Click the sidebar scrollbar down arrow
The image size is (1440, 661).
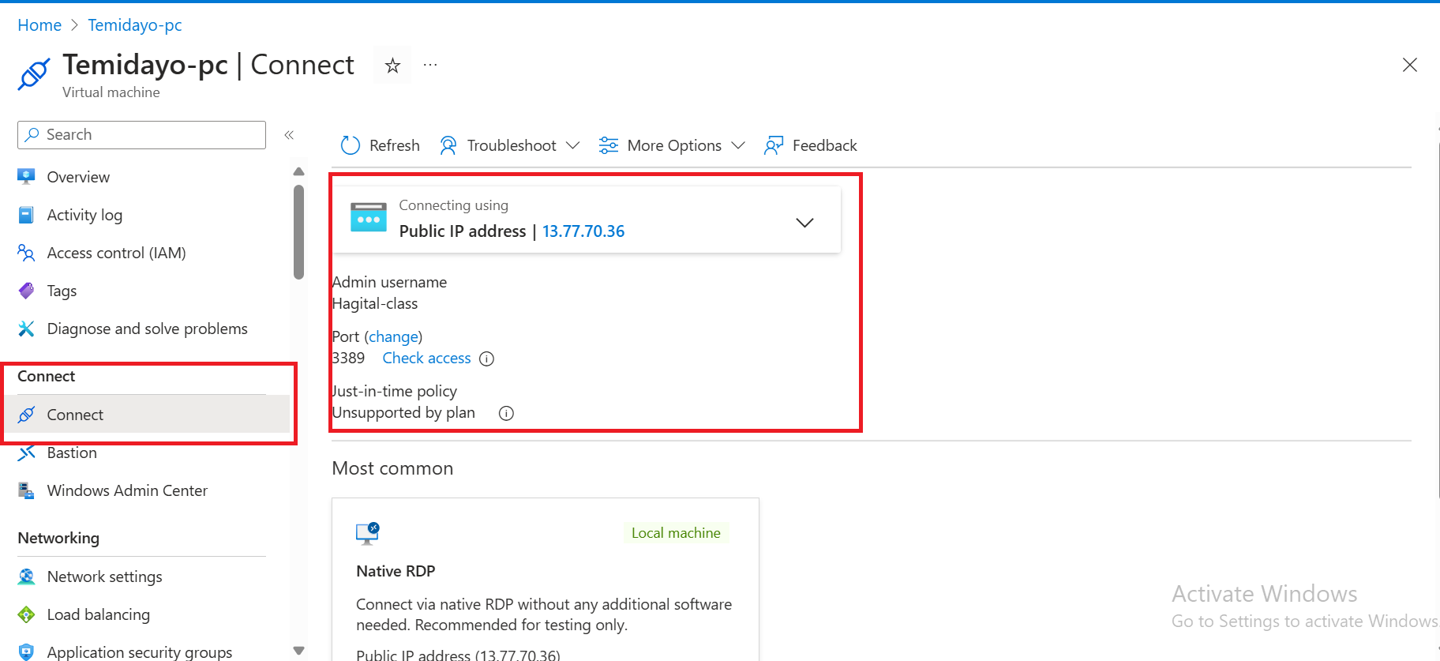pyautogui.click(x=298, y=651)
